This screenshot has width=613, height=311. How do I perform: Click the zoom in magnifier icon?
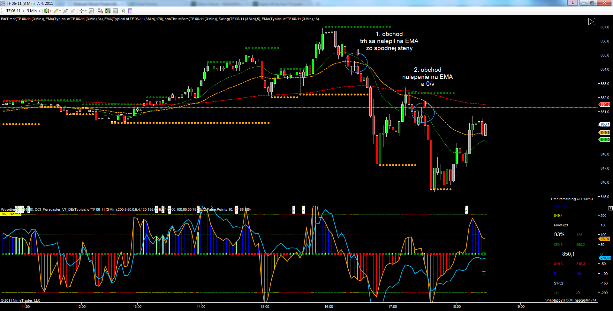point(65,11)
